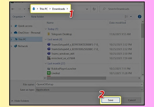Screen dimensions: 154x107
Task: Go back using the left arrow
Action: pyautogui.click(x=13, y=9)
